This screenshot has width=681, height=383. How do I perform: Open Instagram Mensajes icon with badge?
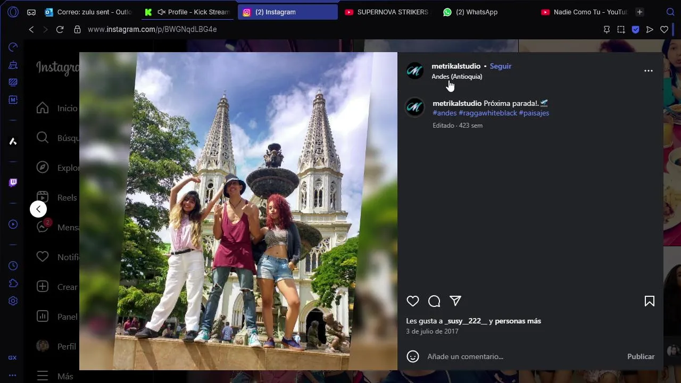coord(43,227)
